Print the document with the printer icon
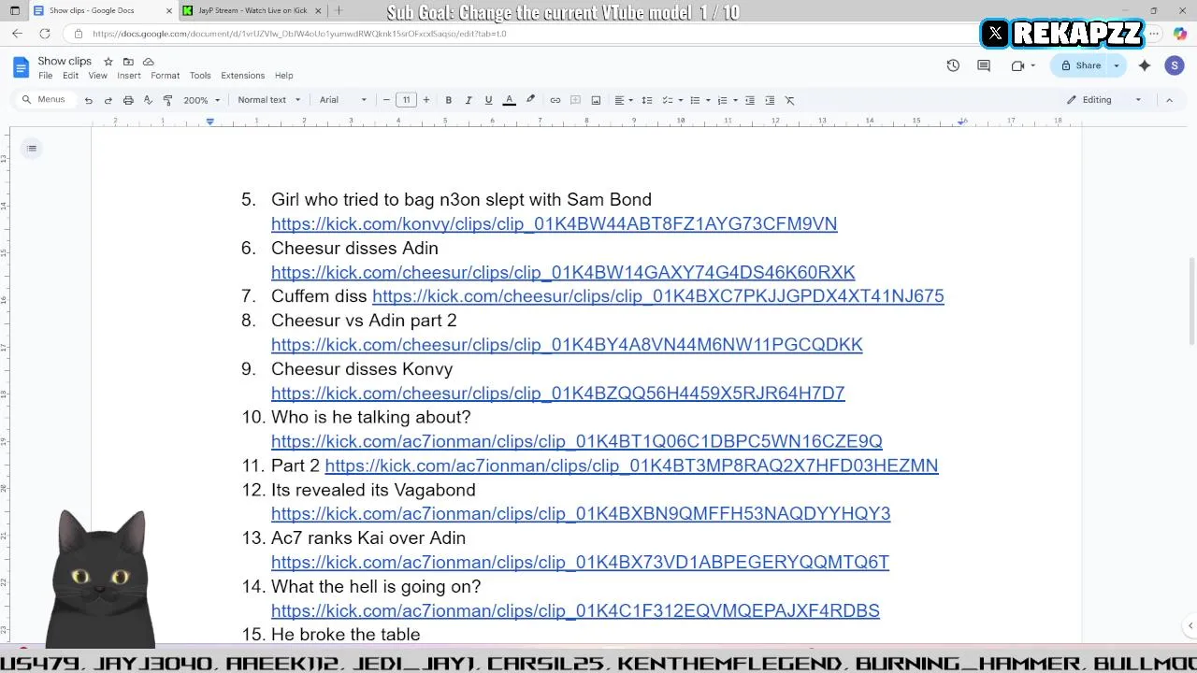Image resolution: width=1197 pixels, height=673 pixels. pyautogui.click(x=128, y=100)
